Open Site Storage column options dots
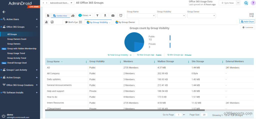This screenshot has height=119, width=256. [x=223, y=62]
